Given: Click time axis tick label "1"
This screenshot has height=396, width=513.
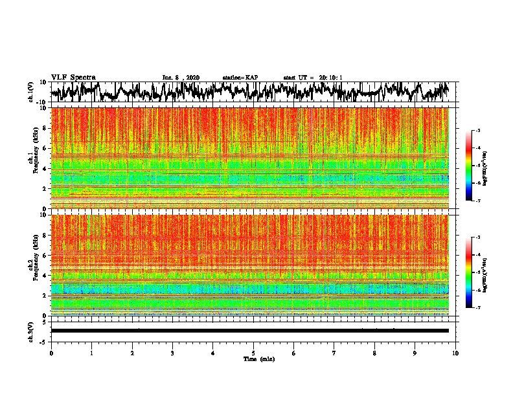Looking at the screenshot, I should 91,353.
